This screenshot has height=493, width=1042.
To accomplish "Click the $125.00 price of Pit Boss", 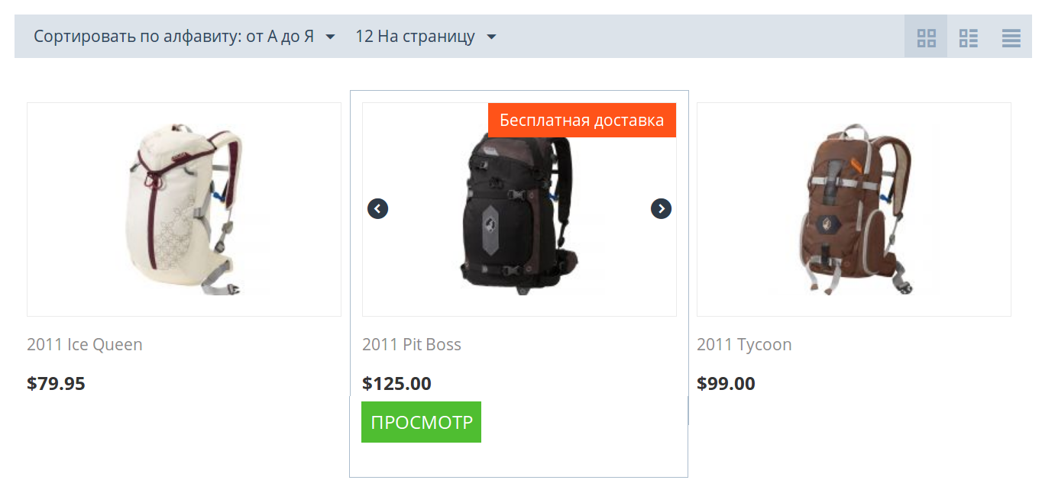I will (x=396, y=383).
